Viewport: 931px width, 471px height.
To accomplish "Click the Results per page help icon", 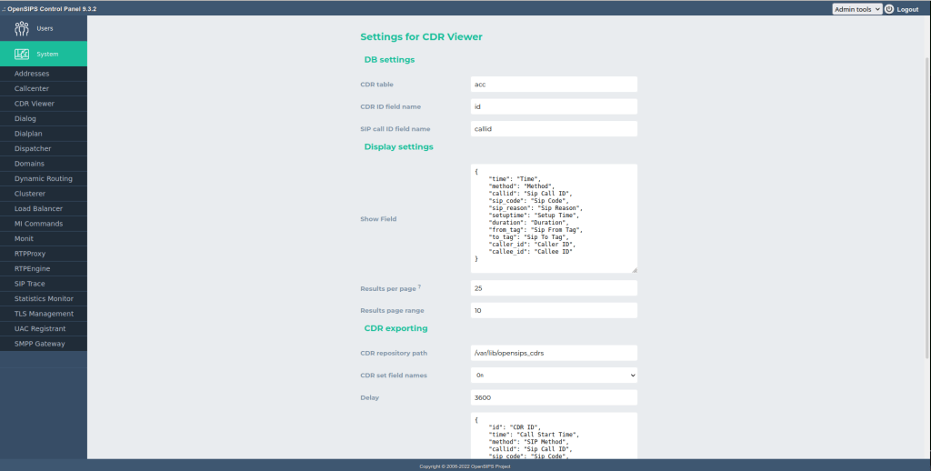I will coord(419,286).
